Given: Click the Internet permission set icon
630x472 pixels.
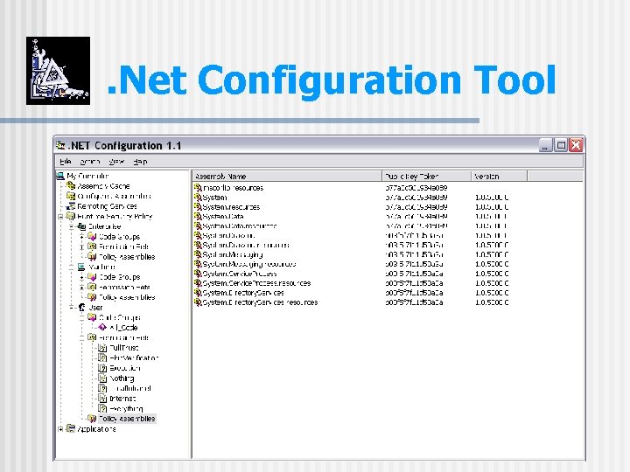Looking at the screenshot, I should [x=102, y=399].
